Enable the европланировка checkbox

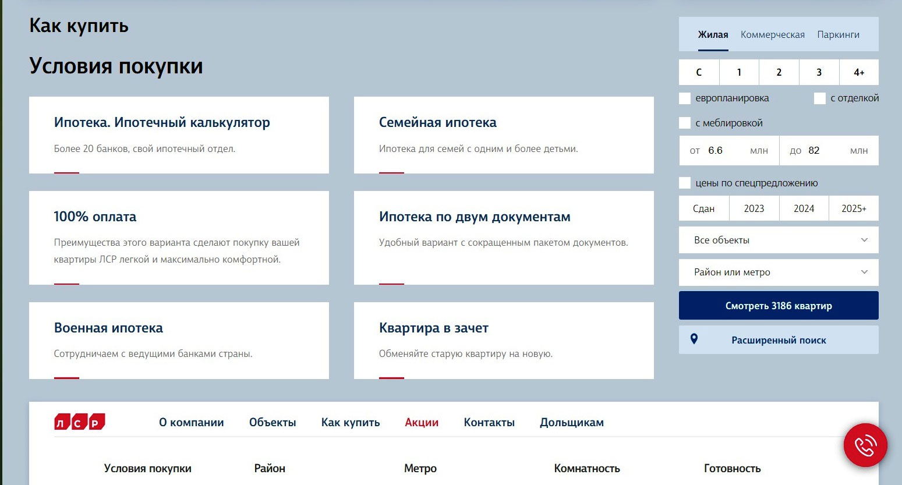[x=685, y=98]
